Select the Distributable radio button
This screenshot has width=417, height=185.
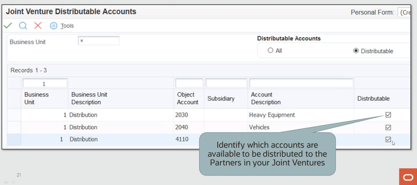(356, 51)
